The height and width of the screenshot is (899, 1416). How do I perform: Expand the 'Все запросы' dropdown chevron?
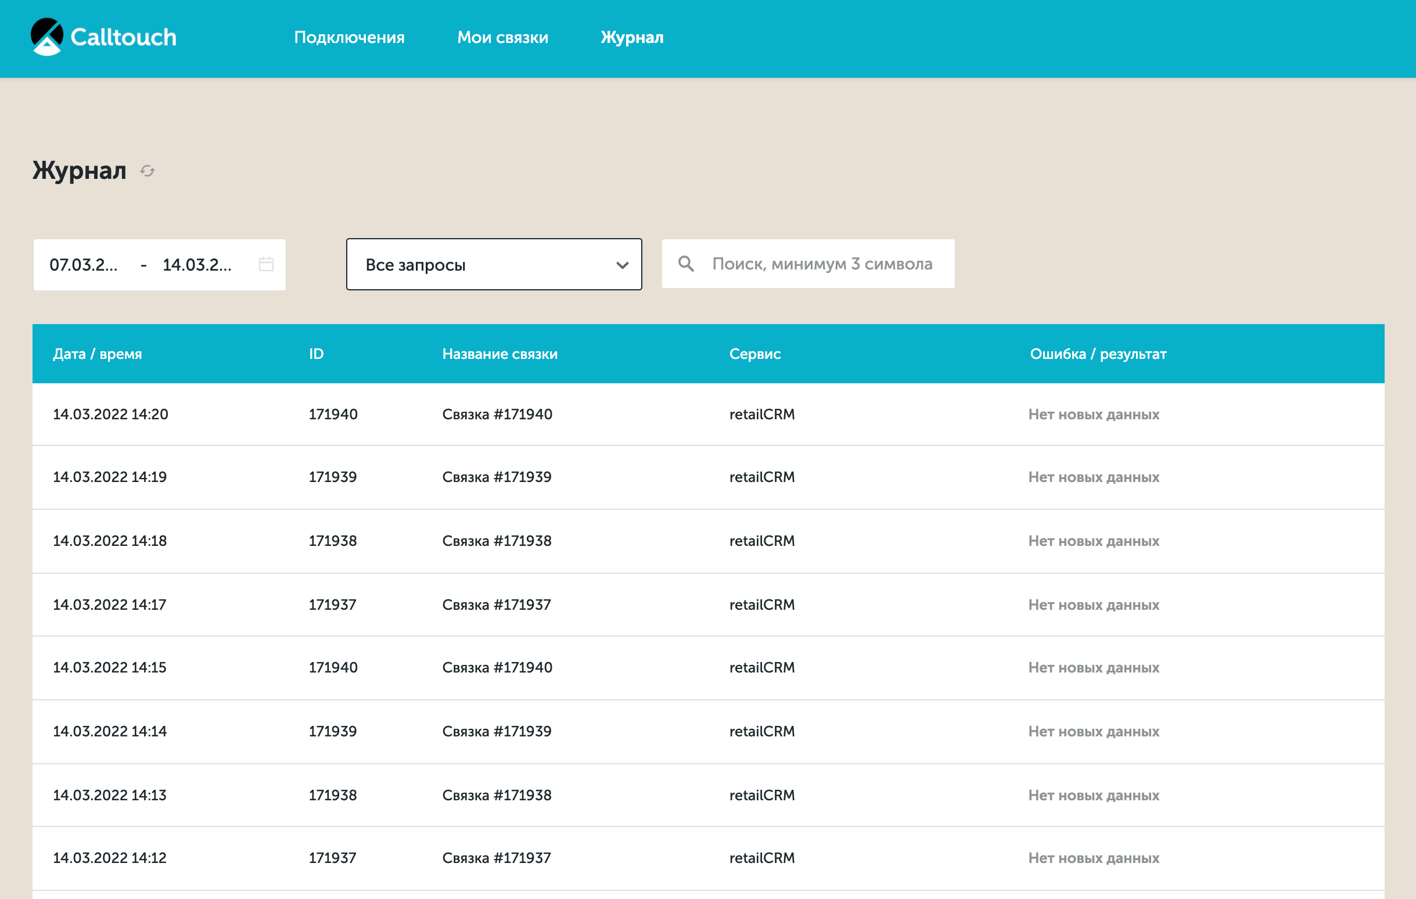tap(622, 265)
